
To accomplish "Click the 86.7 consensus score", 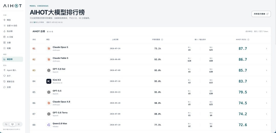I will tap(243, 59).
